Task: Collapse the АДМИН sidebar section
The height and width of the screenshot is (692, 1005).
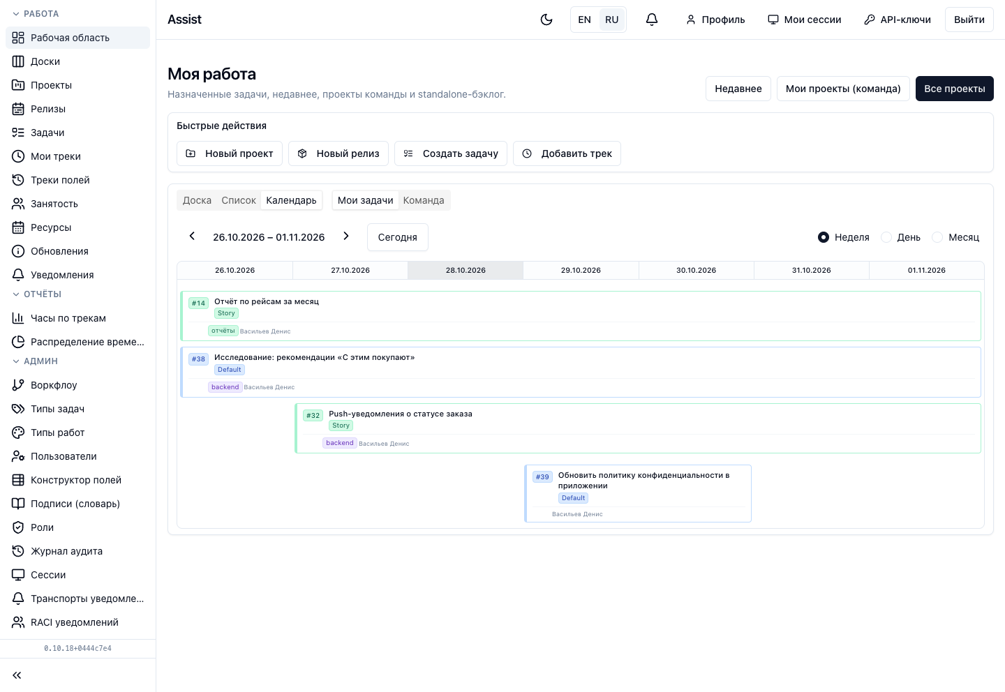Action: (x=35, y=361)
